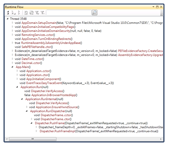
Task: Expand the AppDomain.SetupDomain call node
Action: click(13, 23)
